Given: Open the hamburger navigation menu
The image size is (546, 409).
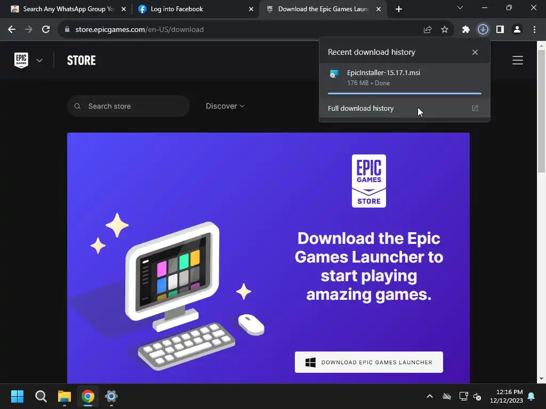Looking at the screenshot, I should click(x=518, y=60).
